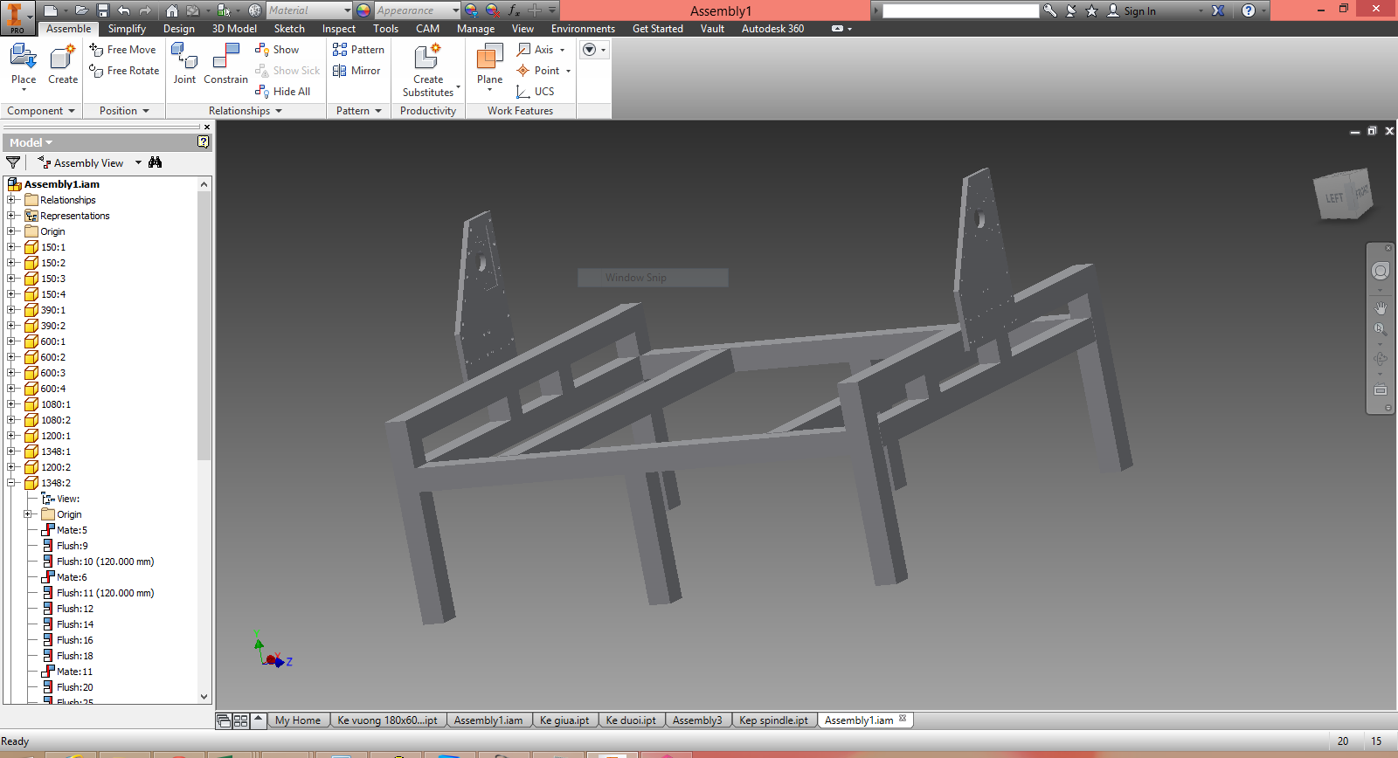Switch to Kep spindle.ipt document tab
This screenshot has height=758, width=1398.
coord(772,720)
